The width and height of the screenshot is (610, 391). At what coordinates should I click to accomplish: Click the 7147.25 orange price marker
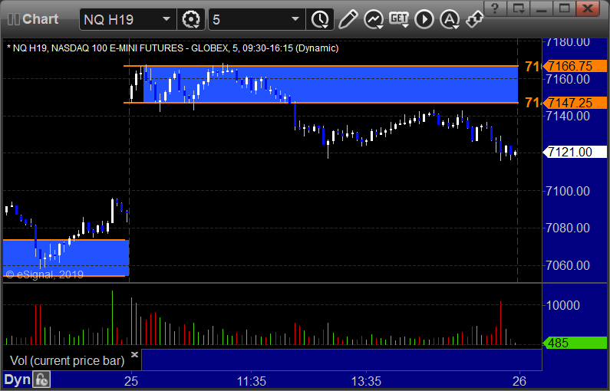[575, 103]
